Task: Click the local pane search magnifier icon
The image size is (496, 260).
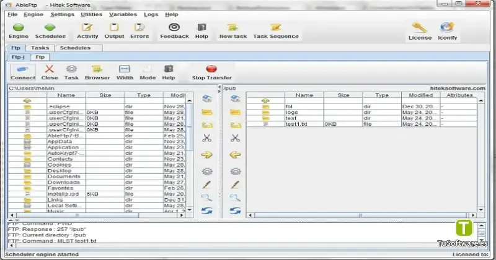Action: [x=207, y=197]
